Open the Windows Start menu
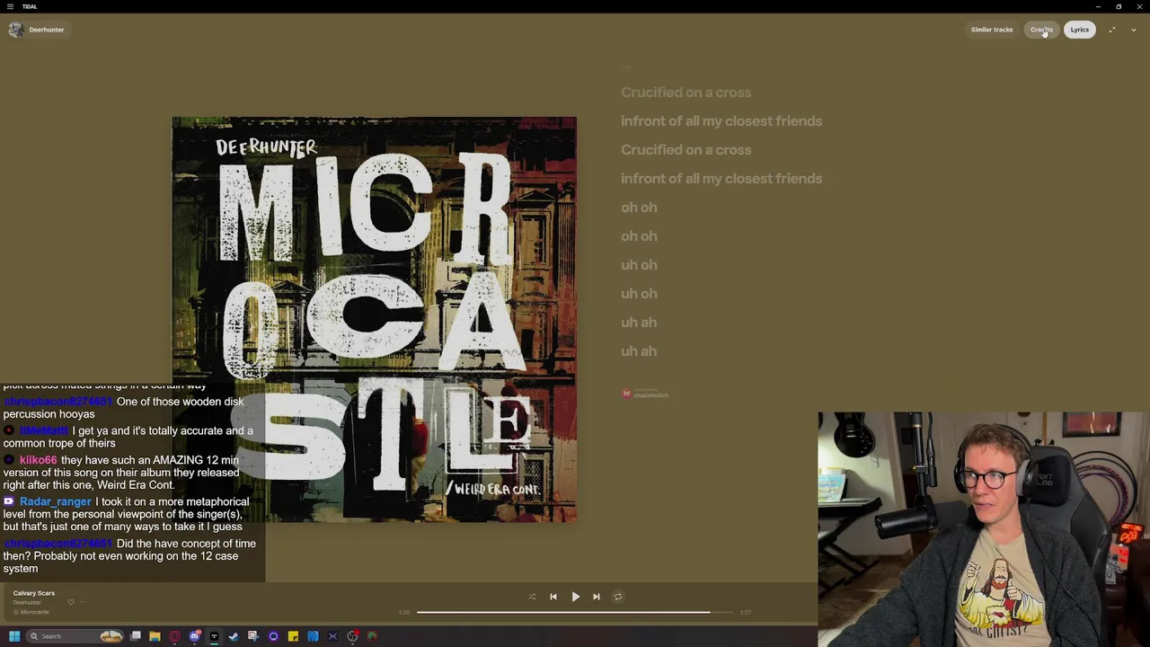Screen dimensions: 1150x647 tap(14, 636)
